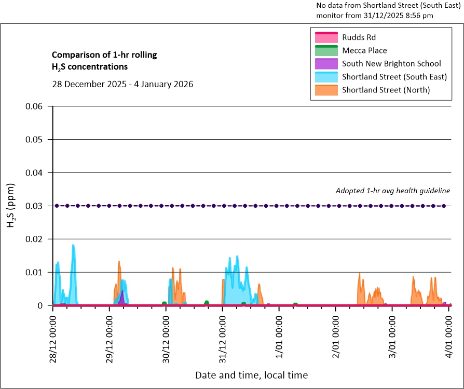The width and height of the screenshot is (464, 389).
Task: Select the 28/12 00:00 x-axis tick label
Action: tap(53, 337)
